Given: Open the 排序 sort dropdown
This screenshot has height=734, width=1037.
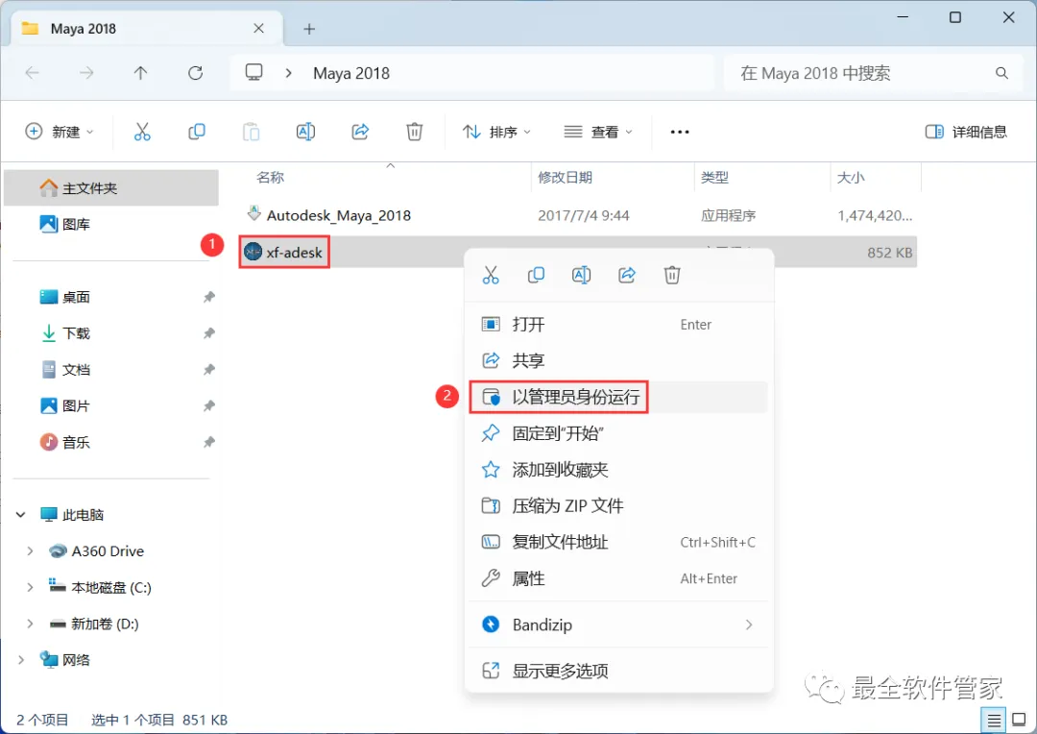Looking at the screenshot, I should [496, 132].
